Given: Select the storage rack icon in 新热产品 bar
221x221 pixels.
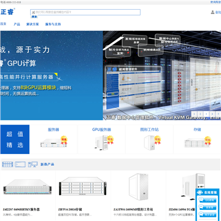Looking at the screenshot, I should (7, 165).
